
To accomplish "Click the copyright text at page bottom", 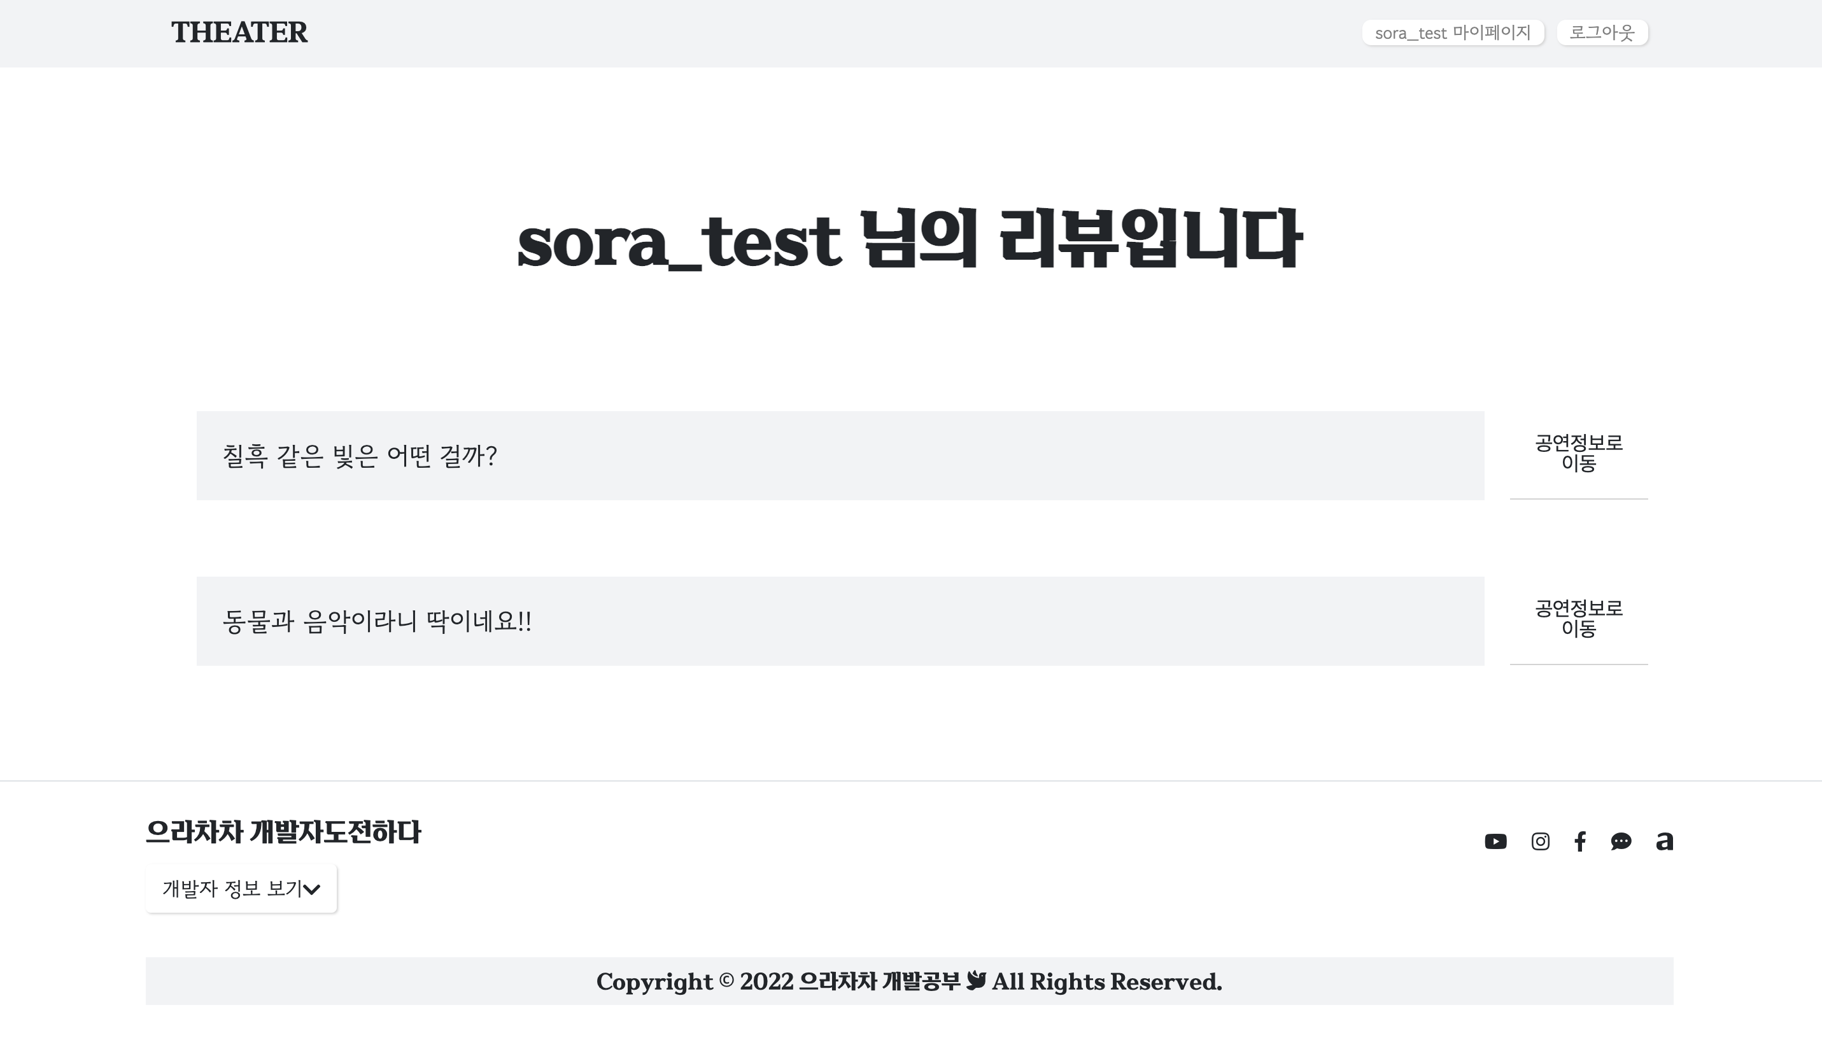I will coord(910,981).
